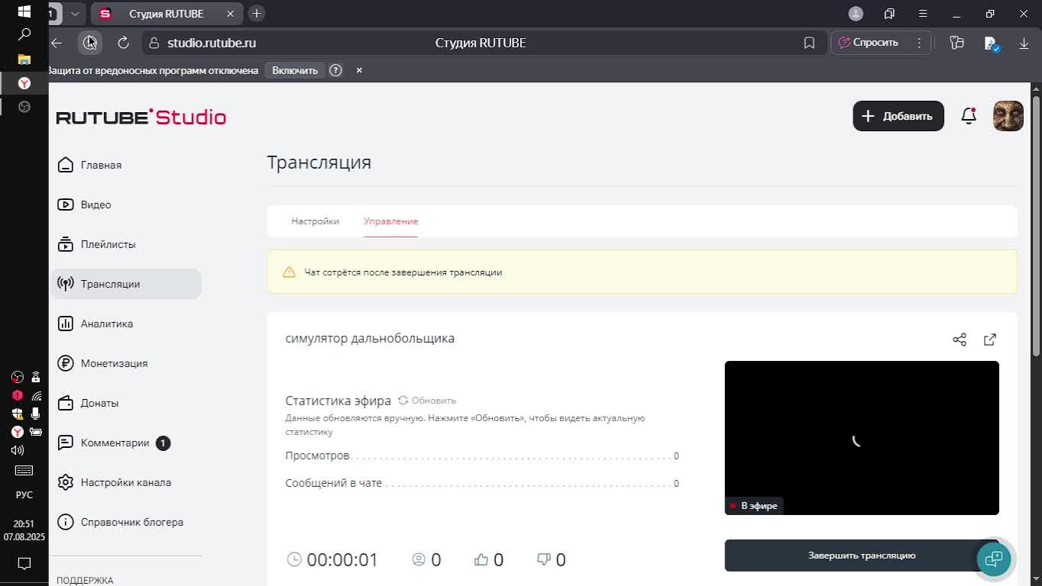This screenshot has width=1042, height=586.
Task: Click Включить to enable malware protection
Action: coord(295,70)
